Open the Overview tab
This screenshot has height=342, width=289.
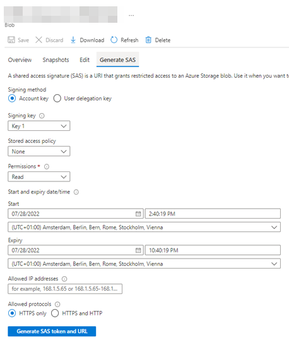(x=20, y=60)
